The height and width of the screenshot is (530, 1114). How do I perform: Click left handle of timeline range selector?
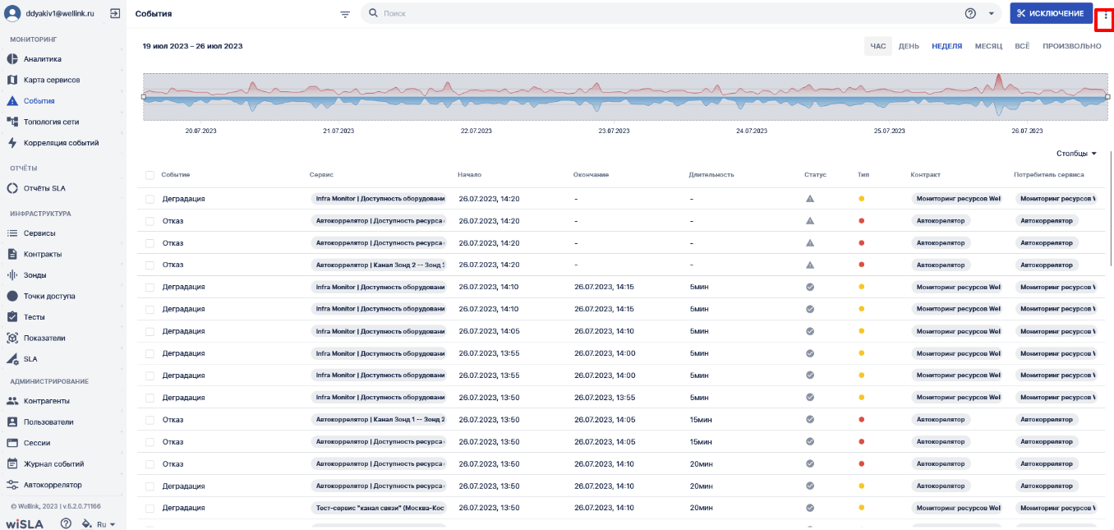144,96
